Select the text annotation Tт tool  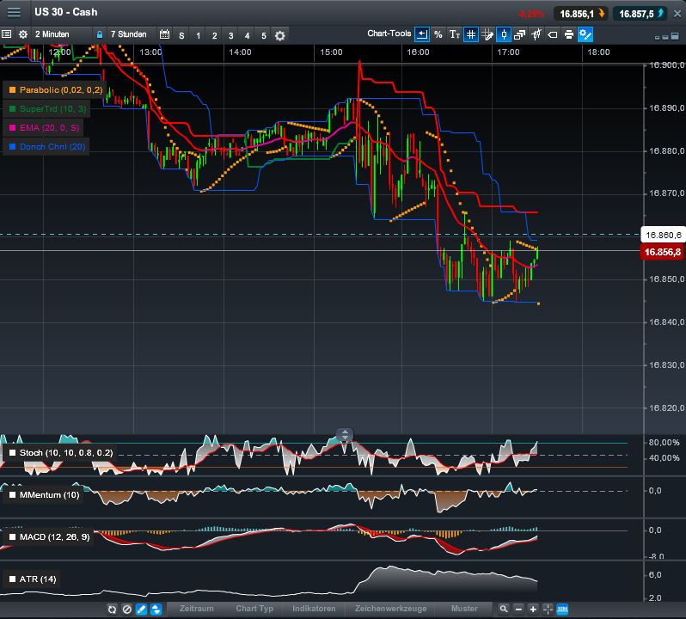[x=455, y=34]
